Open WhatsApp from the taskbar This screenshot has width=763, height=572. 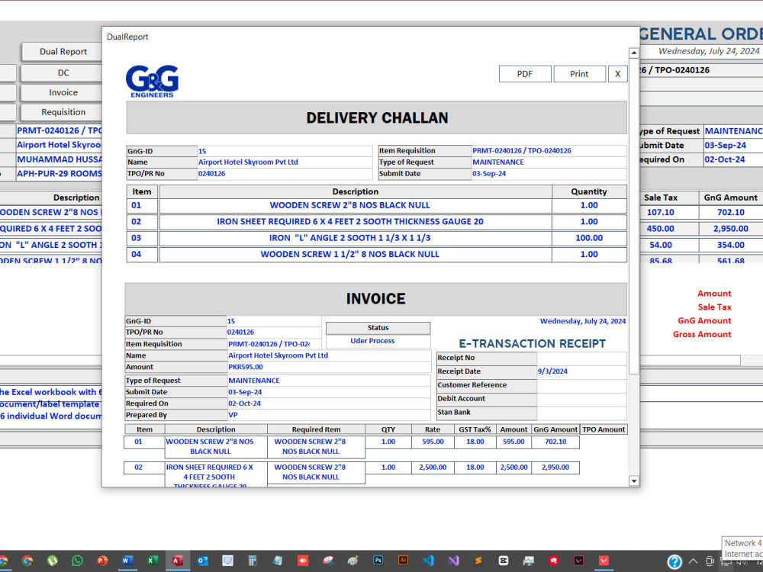(77, 561)
